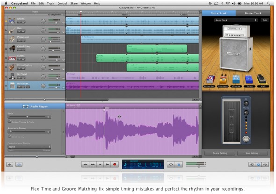The image size is (276, 194).
Task: Select the Drums track drum kit icon
Action: 12,21
